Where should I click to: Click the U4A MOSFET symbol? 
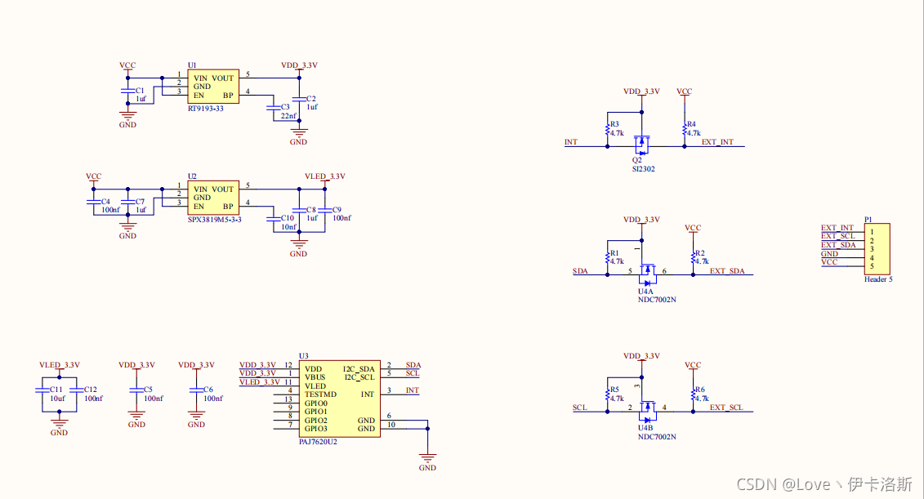(x=647, y=274)
